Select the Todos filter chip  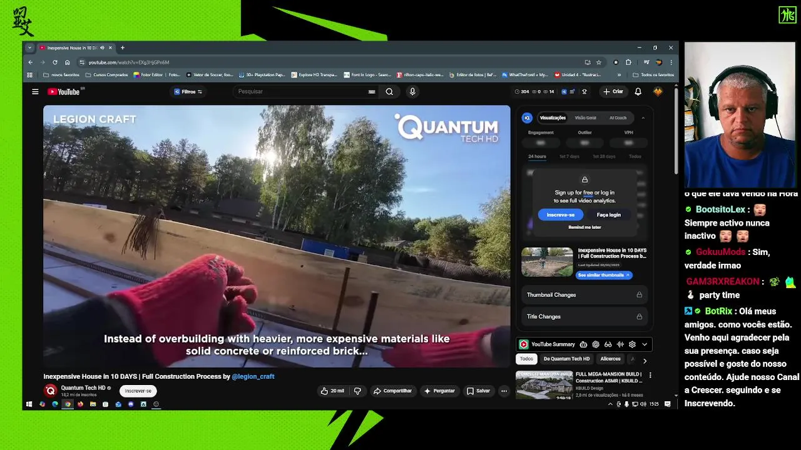[x=526, y=359]
